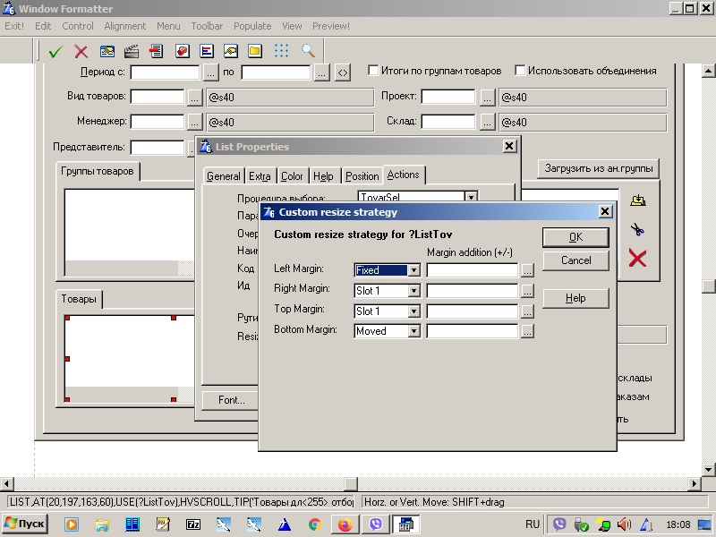Click the clapperboard toolbar icon

coord(132,51)
